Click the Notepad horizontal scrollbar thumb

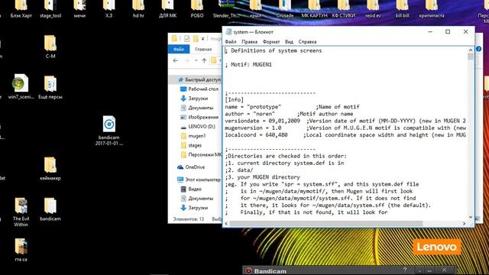(326, 224)
